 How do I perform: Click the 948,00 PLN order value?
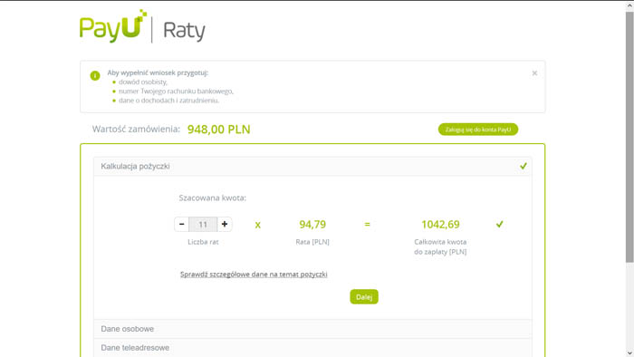point(219,130)
